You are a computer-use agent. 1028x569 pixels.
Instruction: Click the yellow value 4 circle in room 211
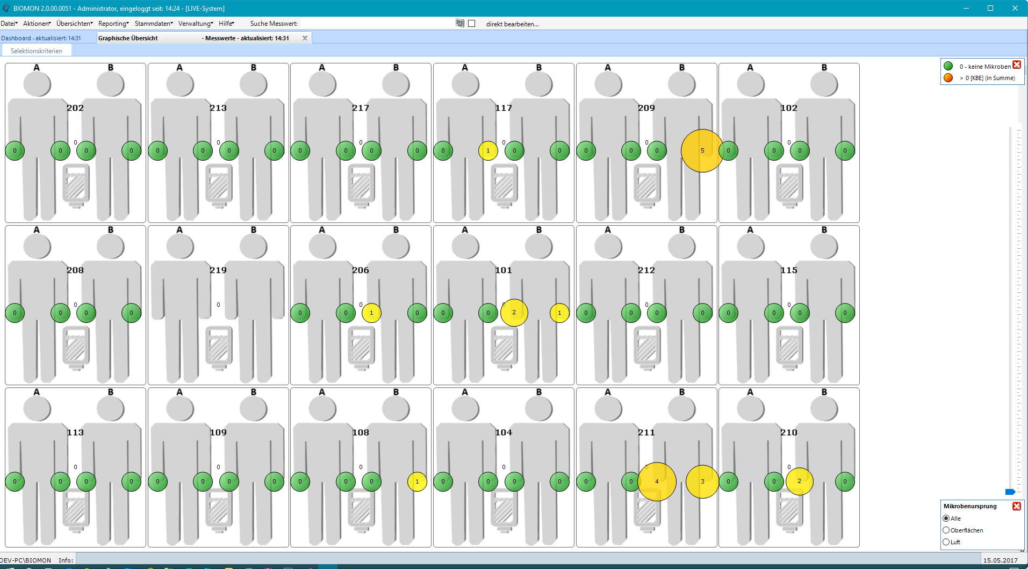pyautogui.click(x=657, y=481)
